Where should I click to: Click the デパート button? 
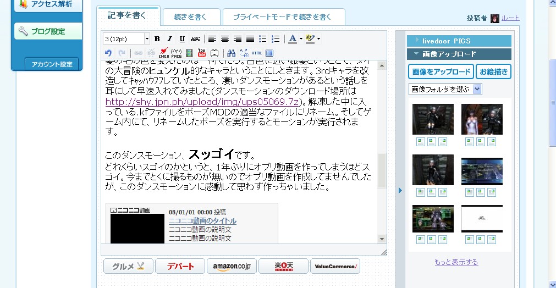coord(180,266)
